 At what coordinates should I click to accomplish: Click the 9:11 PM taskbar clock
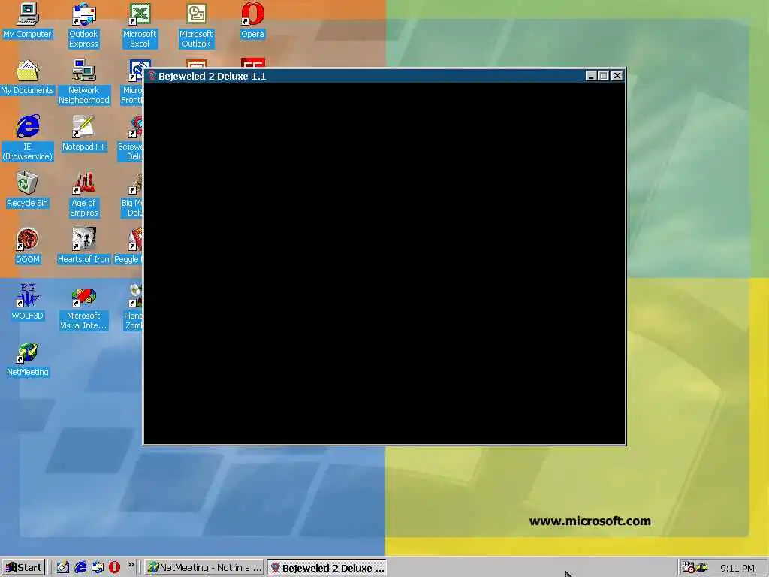pyautogui.click(x=737, y=568)
